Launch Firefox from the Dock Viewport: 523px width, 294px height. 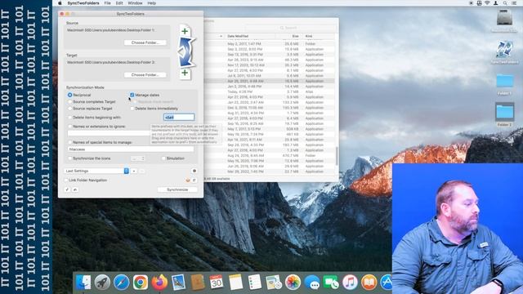[159, 283]
